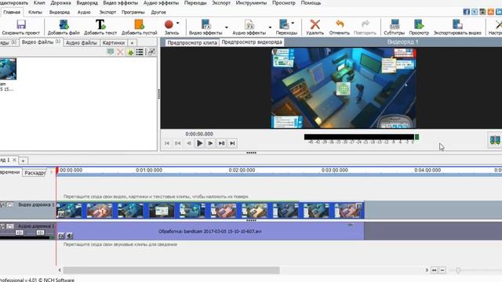Expand the Переходы dropdown arrow

point(293,23)
